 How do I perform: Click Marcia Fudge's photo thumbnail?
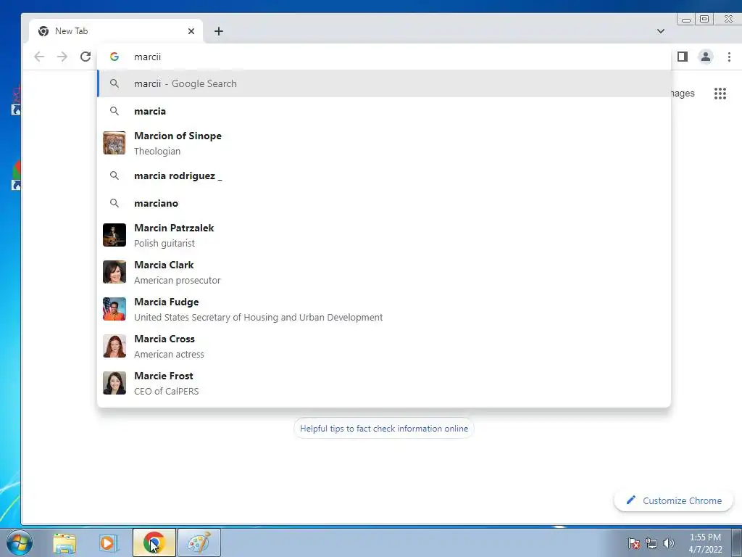pos(114,309)
